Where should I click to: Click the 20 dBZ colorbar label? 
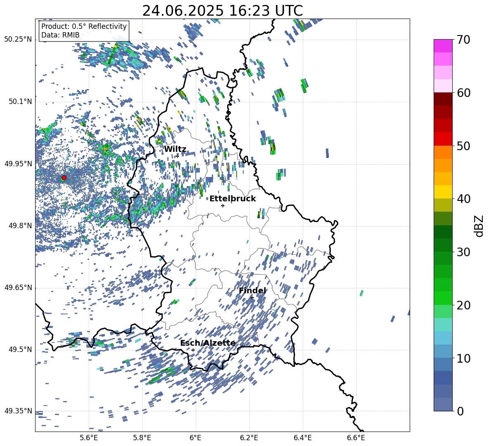point(463,305)
